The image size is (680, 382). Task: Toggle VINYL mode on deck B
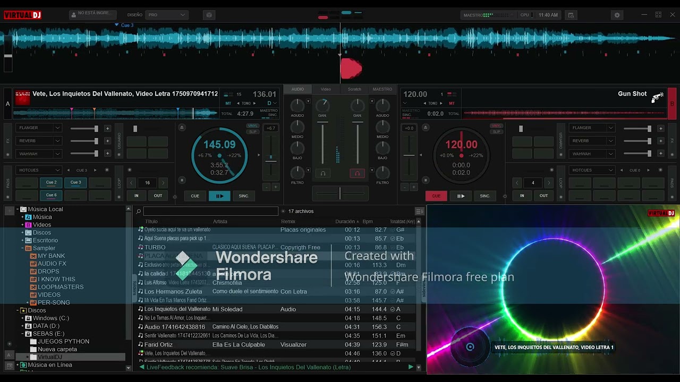496,126
